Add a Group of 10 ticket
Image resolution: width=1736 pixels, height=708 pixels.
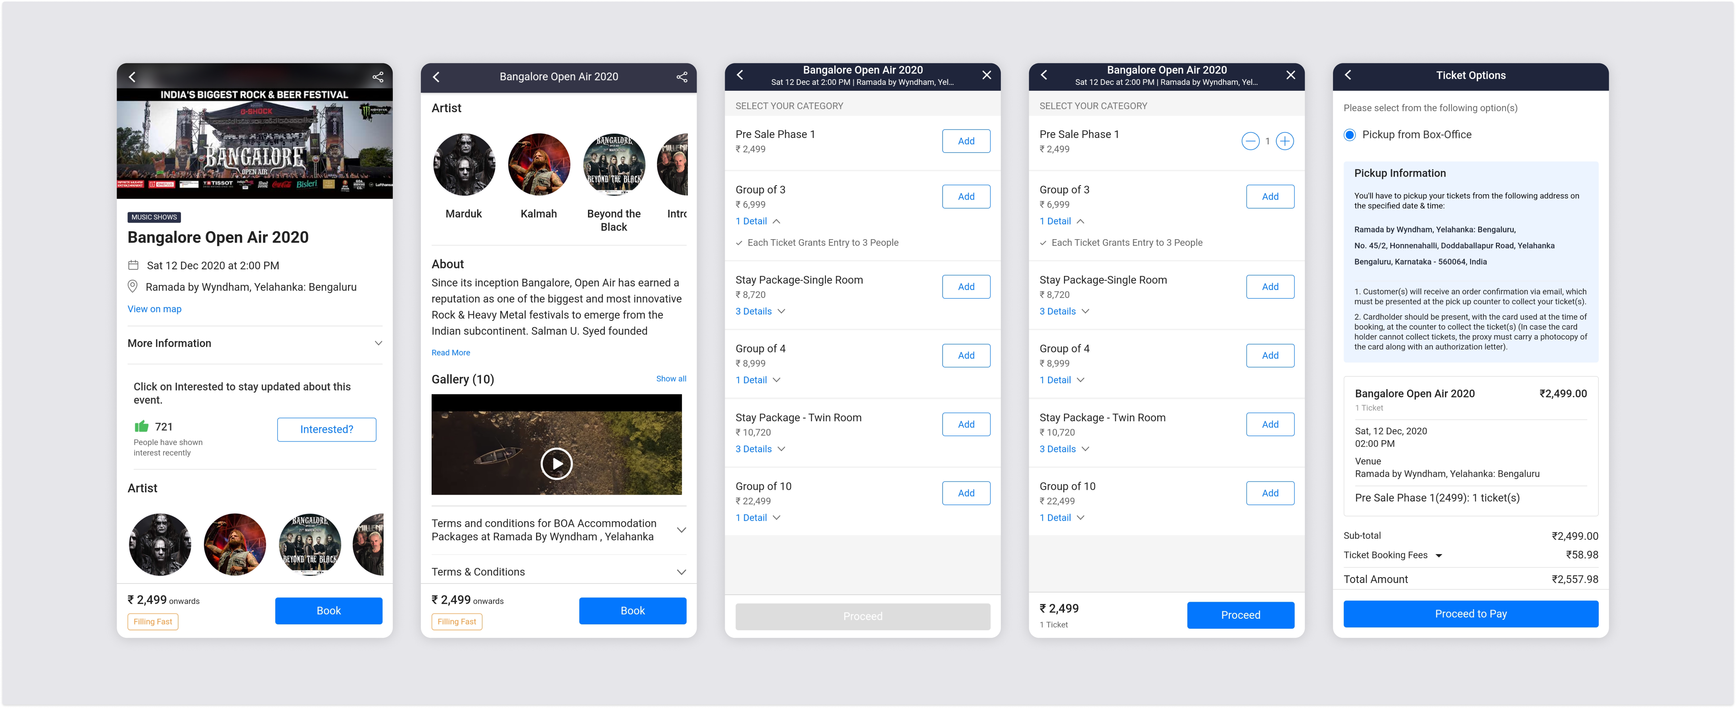coord(966,493)
